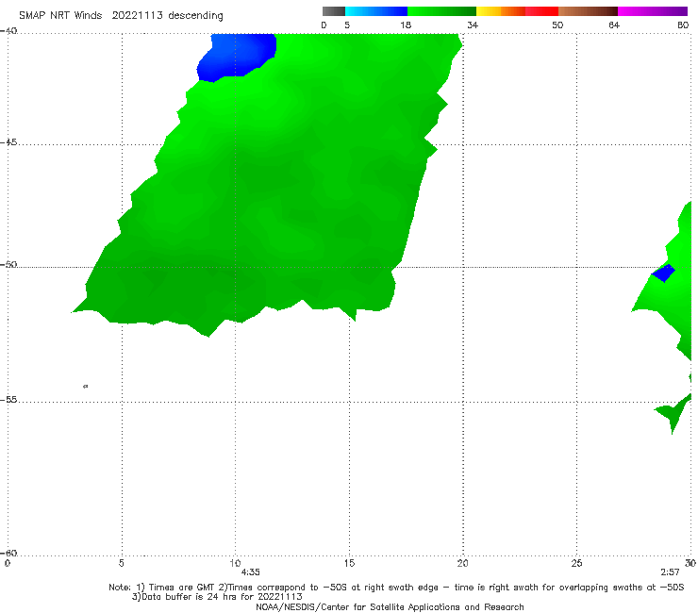Screen dimensions: 698x613
Task: Click the detached green patch near -55 latitude
Action: pyautogui.click(x=673, y=412)
